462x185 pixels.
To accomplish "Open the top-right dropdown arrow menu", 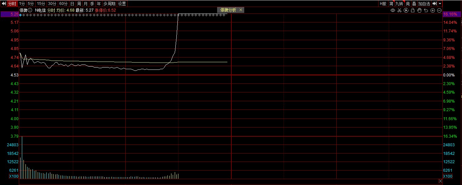I will pyautogui.click(x=440, y=4).
